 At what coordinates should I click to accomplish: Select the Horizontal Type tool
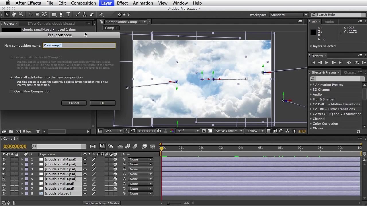pyautogui.click(x=68, y=15)
